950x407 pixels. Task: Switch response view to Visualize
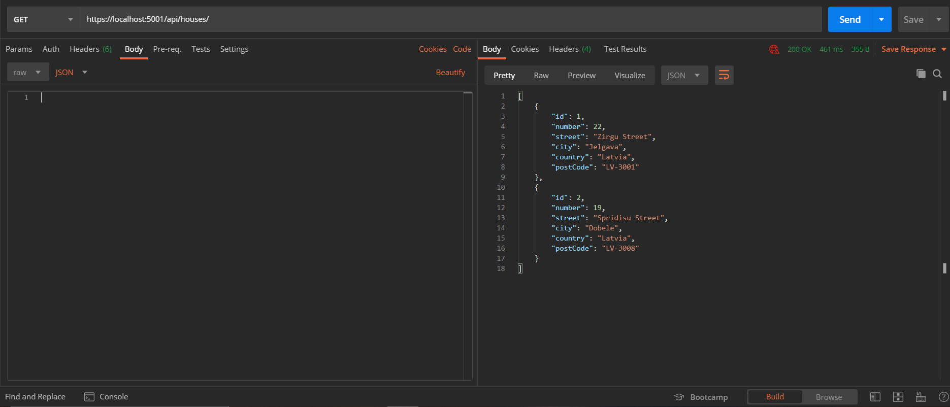630,75
